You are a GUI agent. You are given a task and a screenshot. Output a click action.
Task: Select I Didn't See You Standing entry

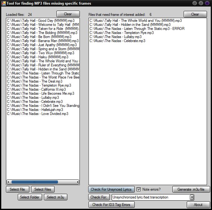pos(43,106)
